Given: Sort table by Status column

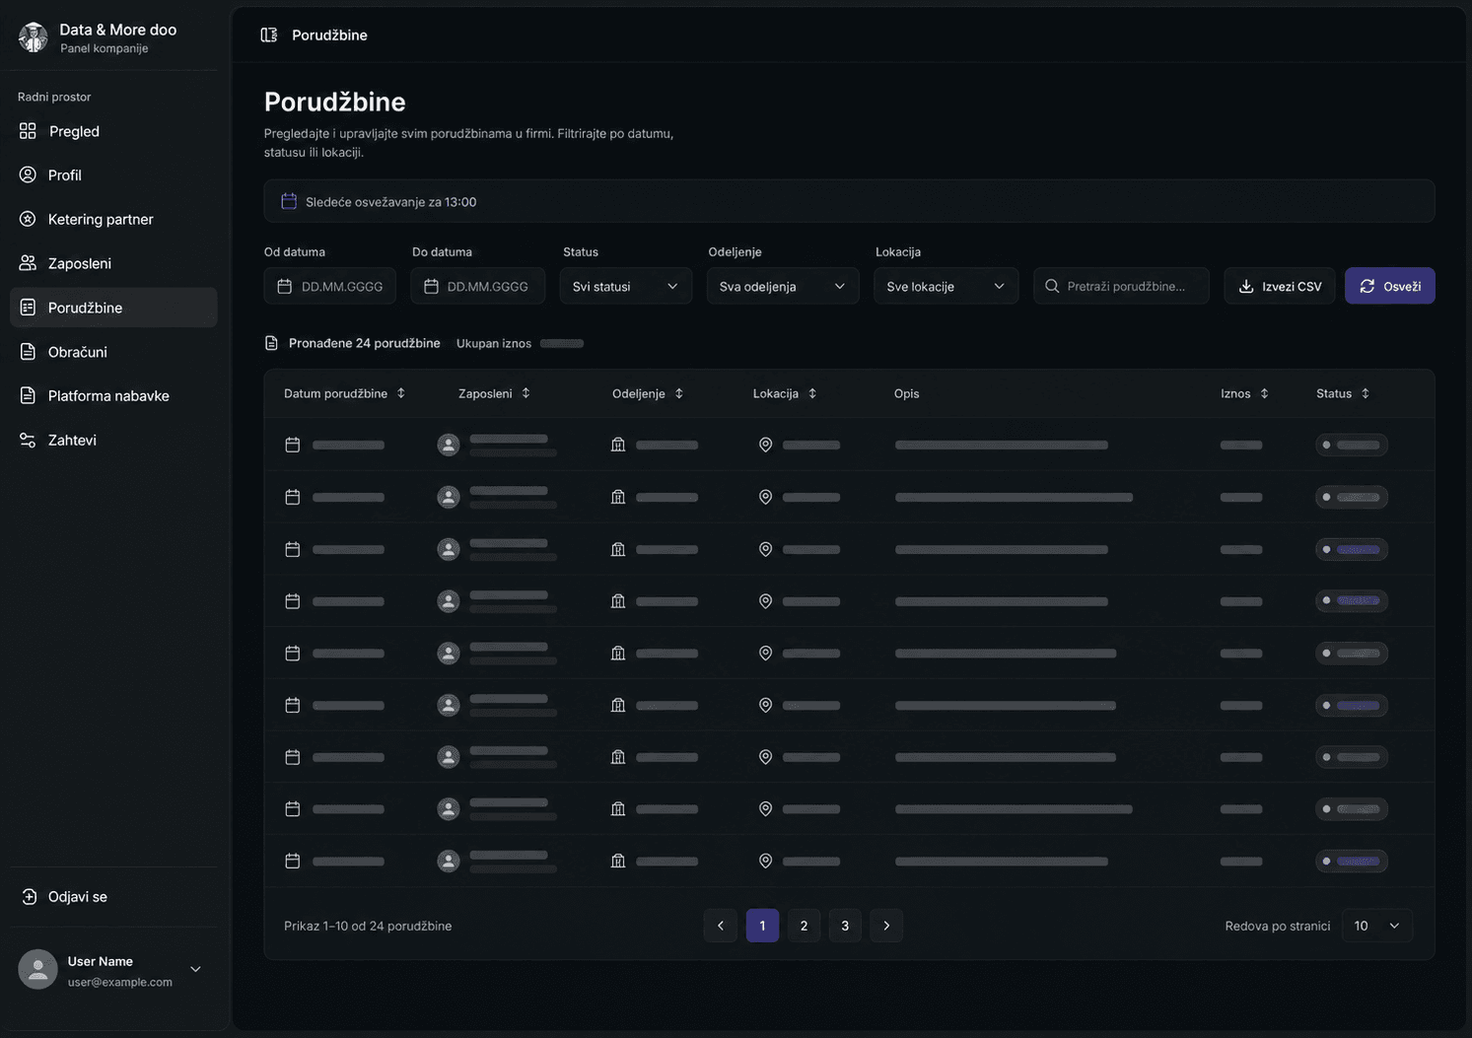Looking at the screenshot, I should pos(1343,393).
